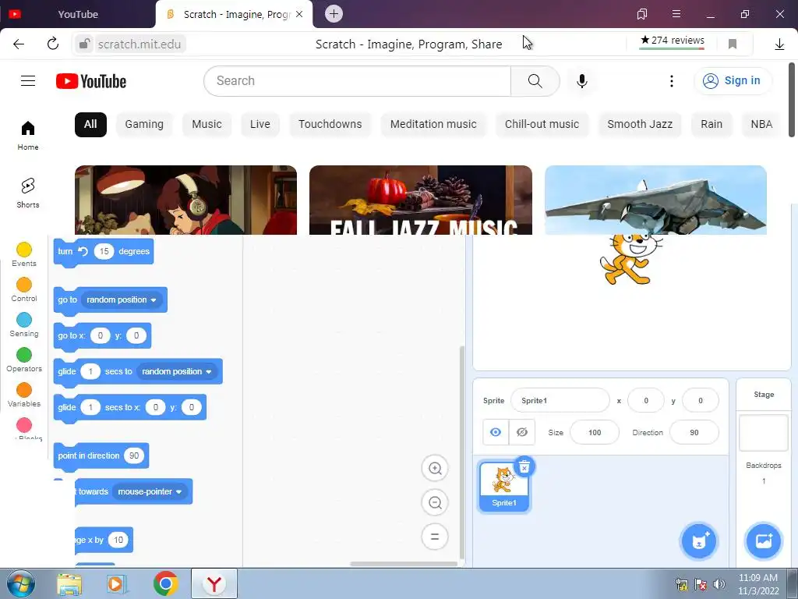Click the sprite x coordinate field
Viewport: 798px width, 599px height.
pos(646,400)
